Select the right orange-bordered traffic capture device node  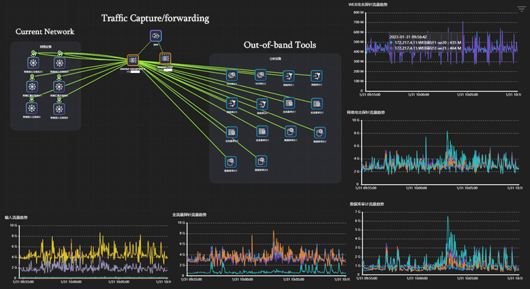165,59
